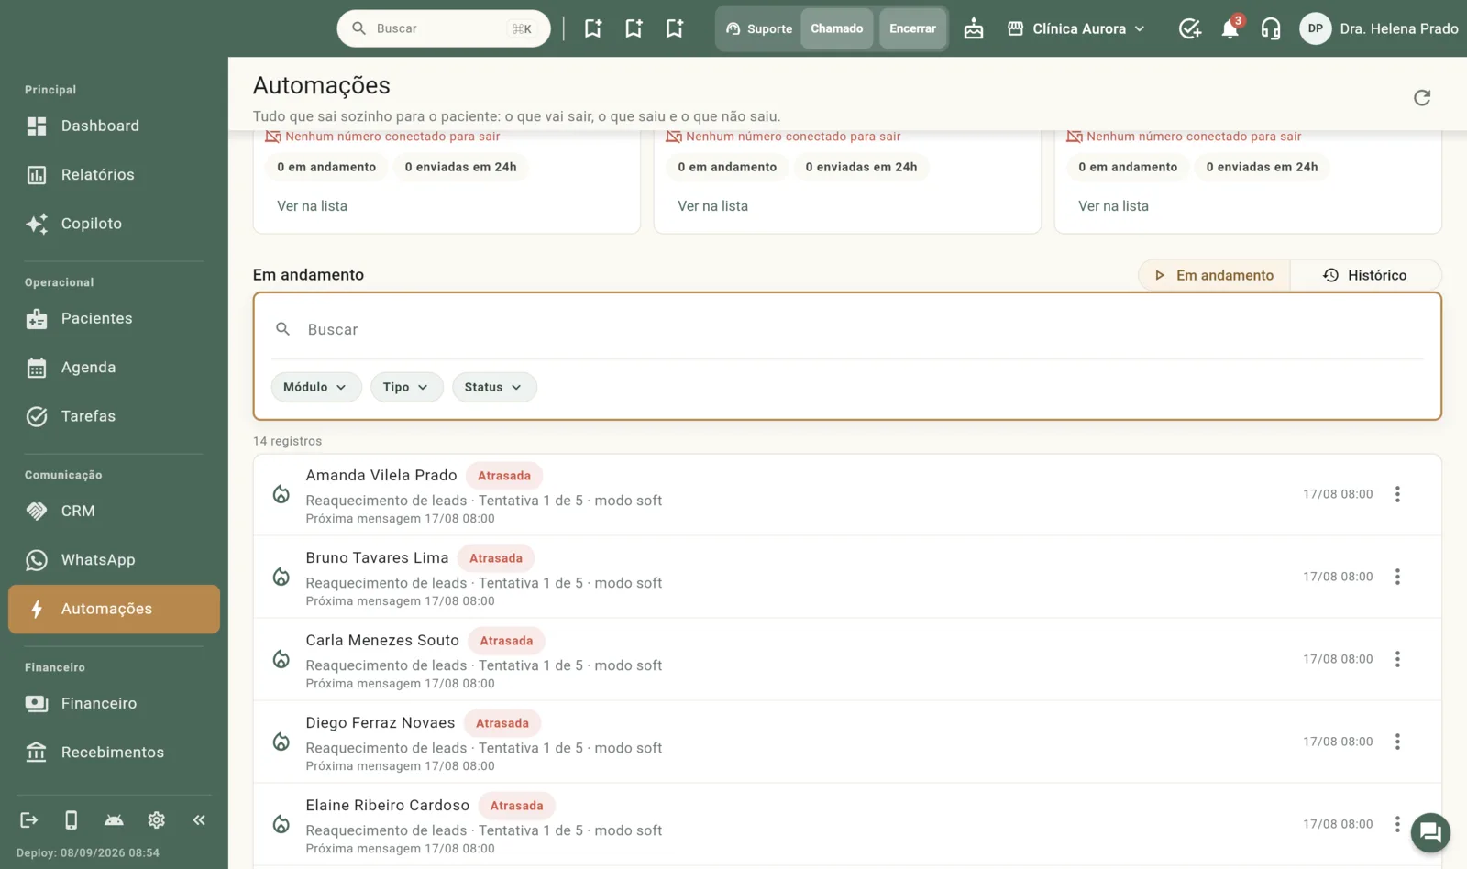Open options menu for Elaine Ribeiro Cardoso
The image size is (1467, 869).
point(1397,824)
